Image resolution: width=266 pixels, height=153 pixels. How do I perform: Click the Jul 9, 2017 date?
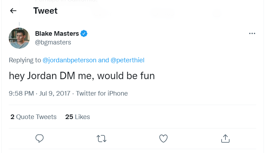coord(55,93)
